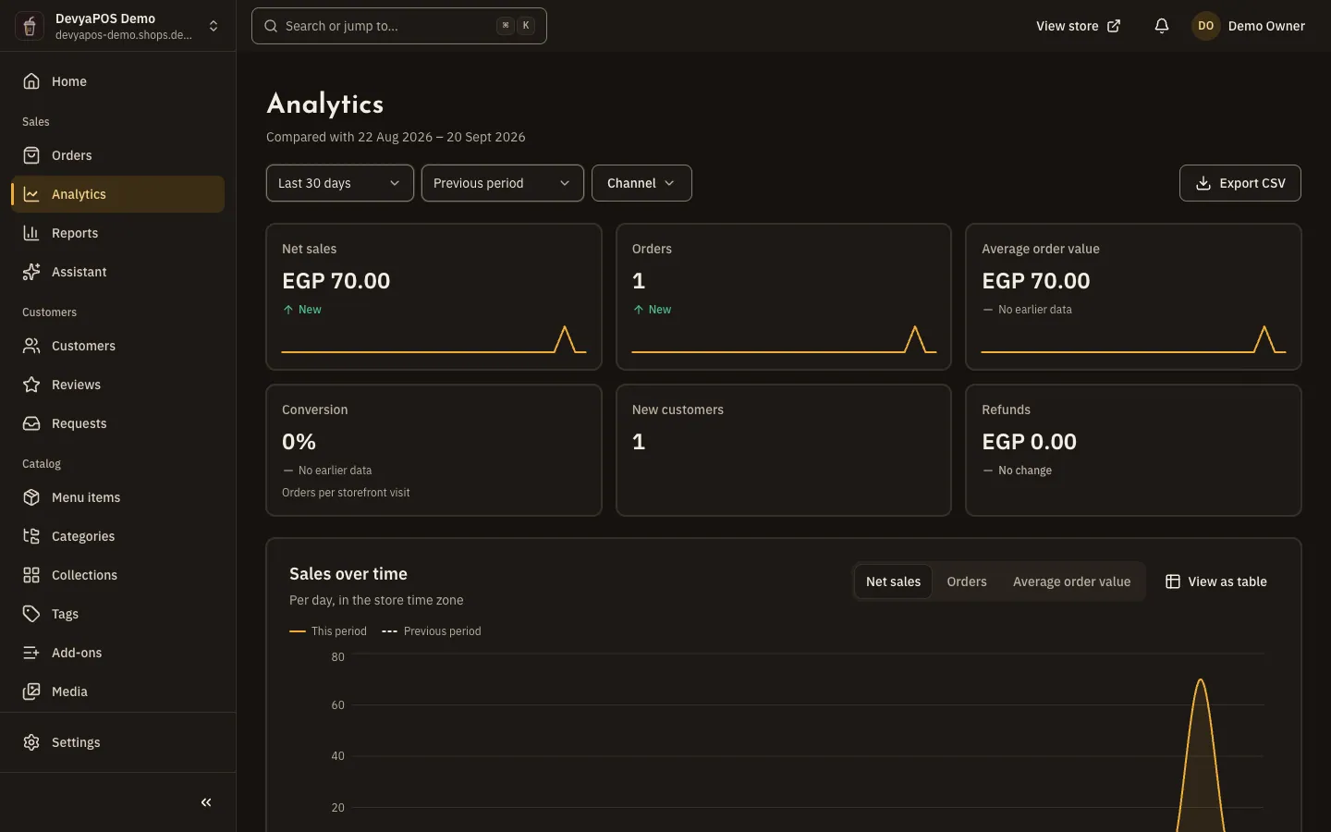Select the Net sales chart tab
This screenshot has height=832, width=1331.
coord(893,581)
